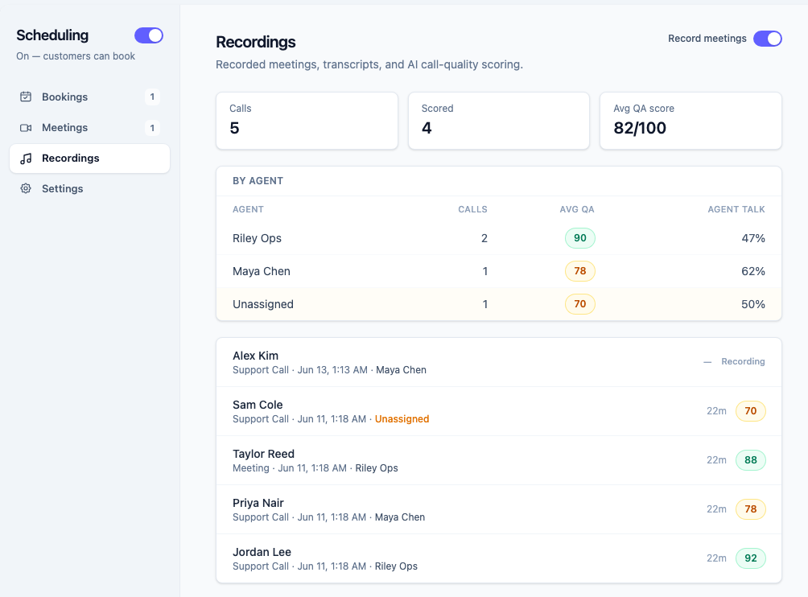Click the Avg QA score card
Screen dimensions: 808x597
tap(691, 121)
